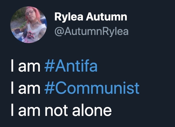
Task: Open Rylea Autumn's profile picture
Action: (28, 25)
